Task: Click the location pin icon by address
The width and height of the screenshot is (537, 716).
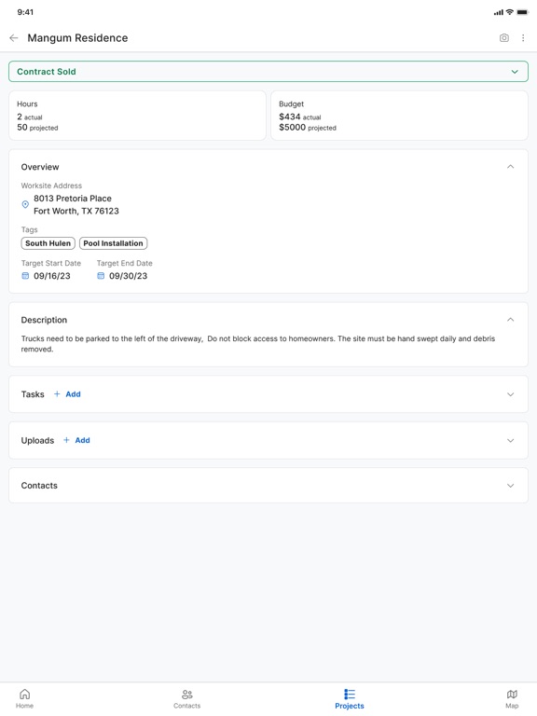Action: coord(25,204)
